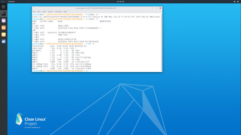Open the Edit menu in Terminal
Screen dimensions: 241x135
coord(39,12)
